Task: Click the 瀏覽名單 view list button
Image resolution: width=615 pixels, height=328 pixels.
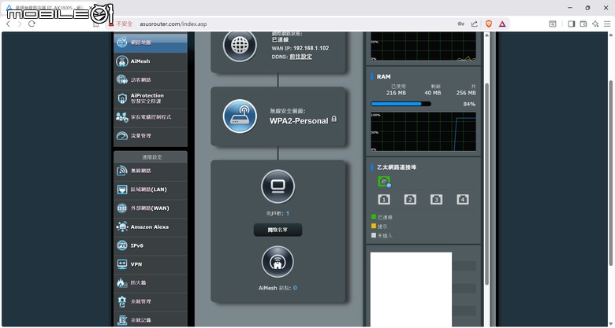Action: click(x=278, y=230)
